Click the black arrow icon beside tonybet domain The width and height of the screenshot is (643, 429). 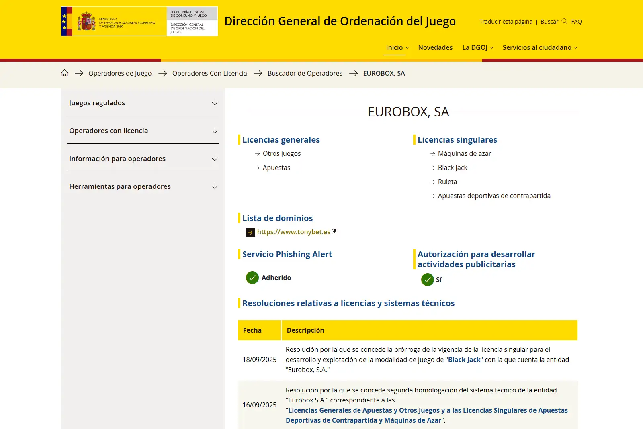250,232
